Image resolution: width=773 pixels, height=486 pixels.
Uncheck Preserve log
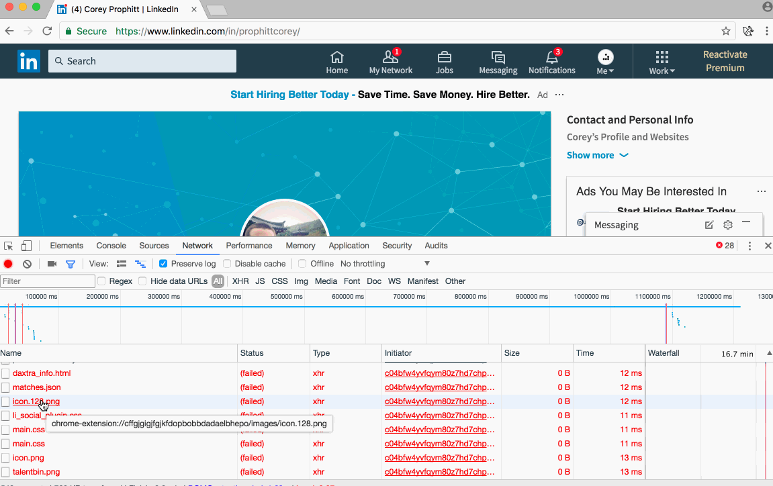click(x=163, y=264)
